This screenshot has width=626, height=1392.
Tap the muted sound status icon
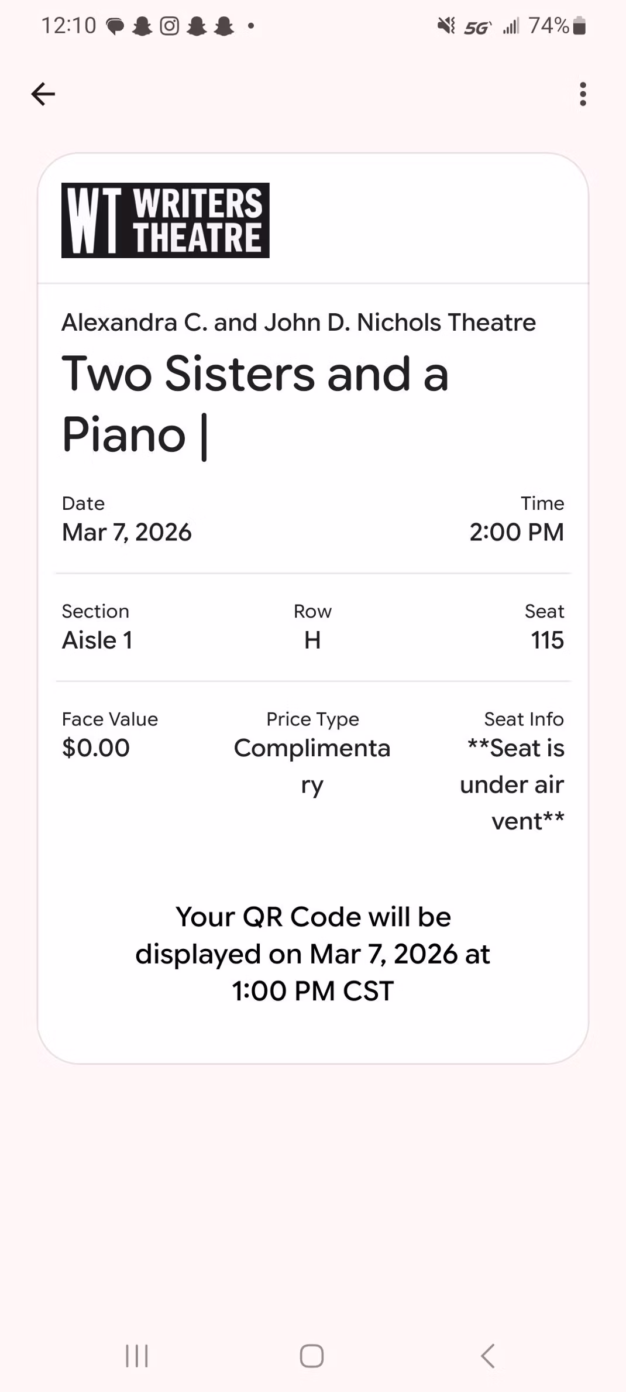click(446, 26)
